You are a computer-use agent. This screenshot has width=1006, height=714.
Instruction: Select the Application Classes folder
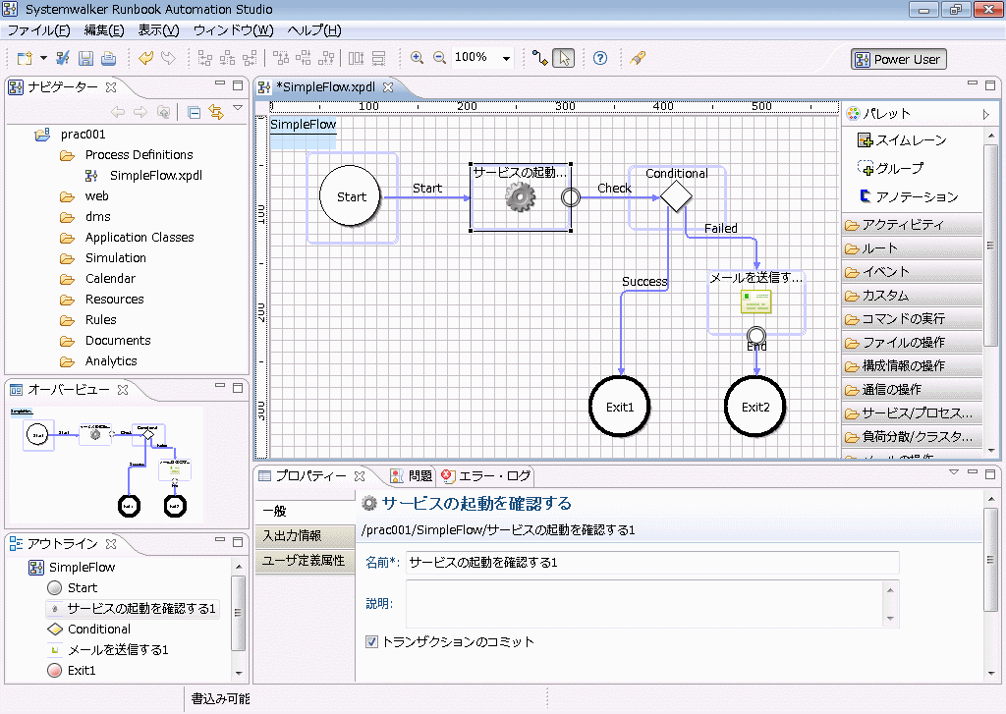coord(140,238)
